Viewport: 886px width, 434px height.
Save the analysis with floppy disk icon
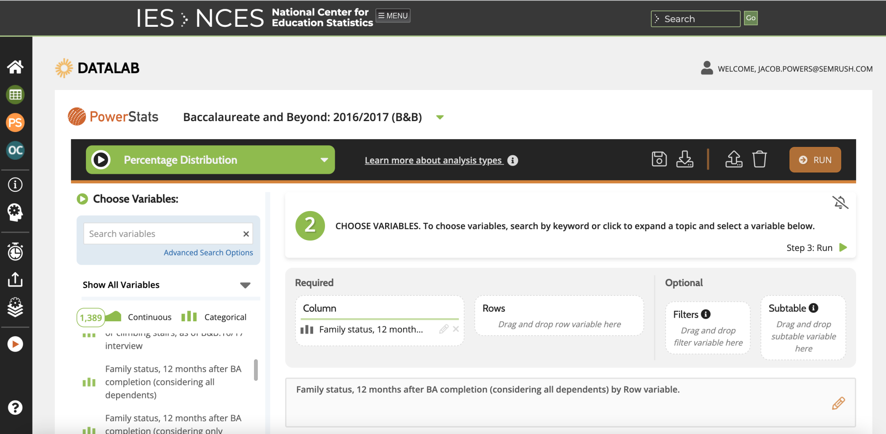659,159
